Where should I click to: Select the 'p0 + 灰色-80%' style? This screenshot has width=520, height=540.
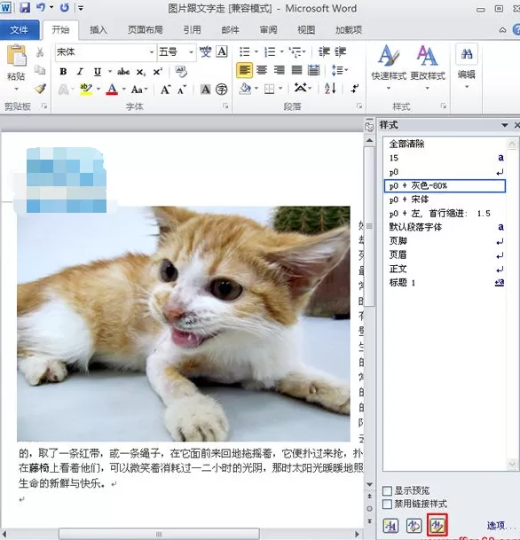[x=445, y=186]
